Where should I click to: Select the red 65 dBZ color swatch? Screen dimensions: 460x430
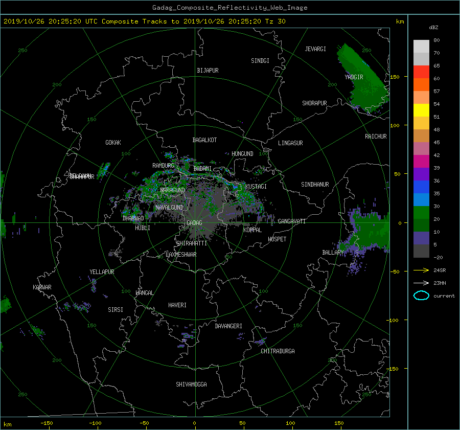tap(421, 72)
